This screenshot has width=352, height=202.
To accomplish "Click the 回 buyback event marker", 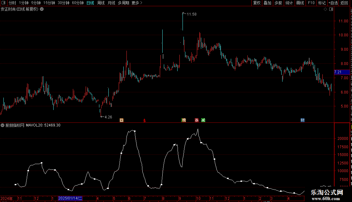I will (121, 120).
